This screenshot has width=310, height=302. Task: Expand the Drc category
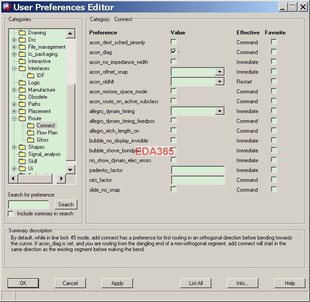click(x=14, y=40)
